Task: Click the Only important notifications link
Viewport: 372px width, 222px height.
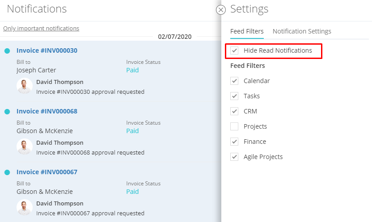Action: pyautogui.click(x=41, y=28)
